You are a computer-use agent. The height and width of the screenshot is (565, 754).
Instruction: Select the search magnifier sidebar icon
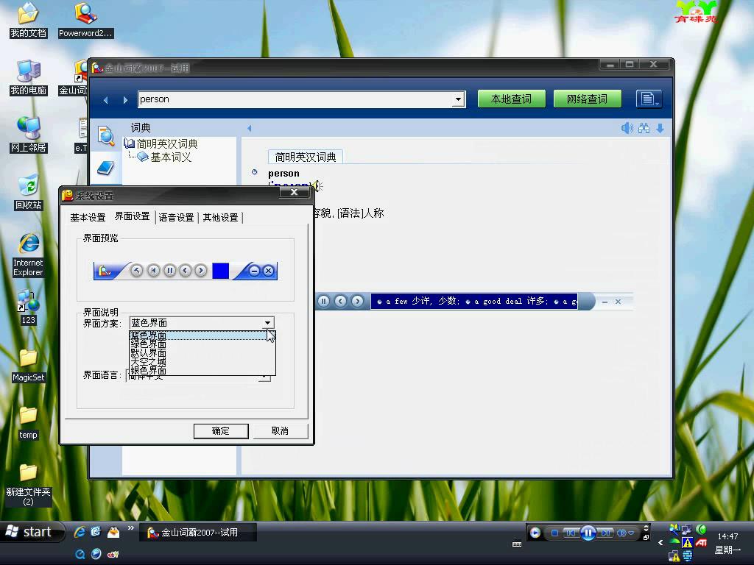pos(106,135)
